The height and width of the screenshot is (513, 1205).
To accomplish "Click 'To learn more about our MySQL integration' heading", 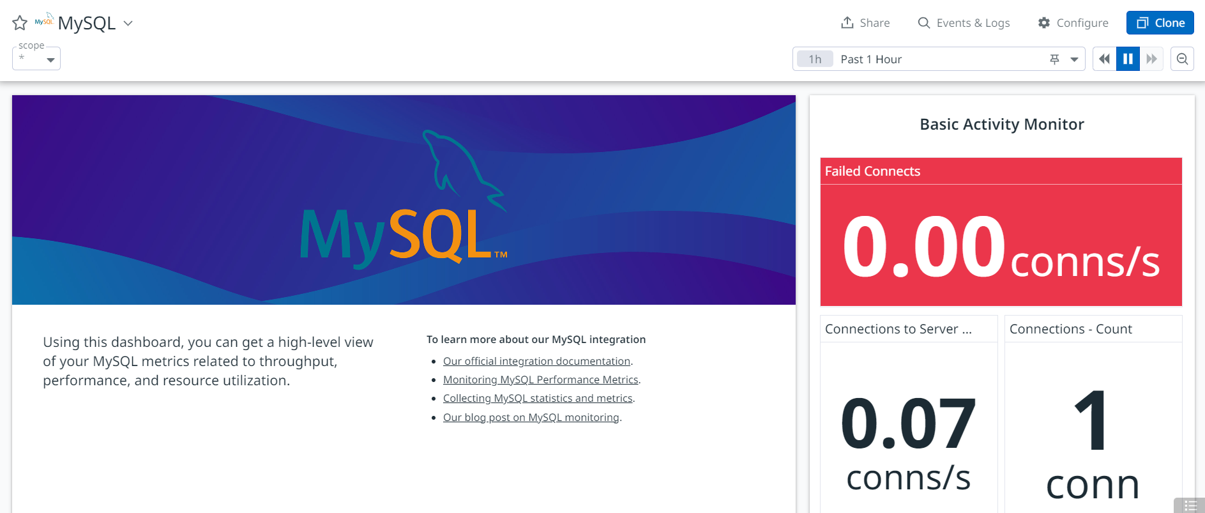I will [536, 339].
